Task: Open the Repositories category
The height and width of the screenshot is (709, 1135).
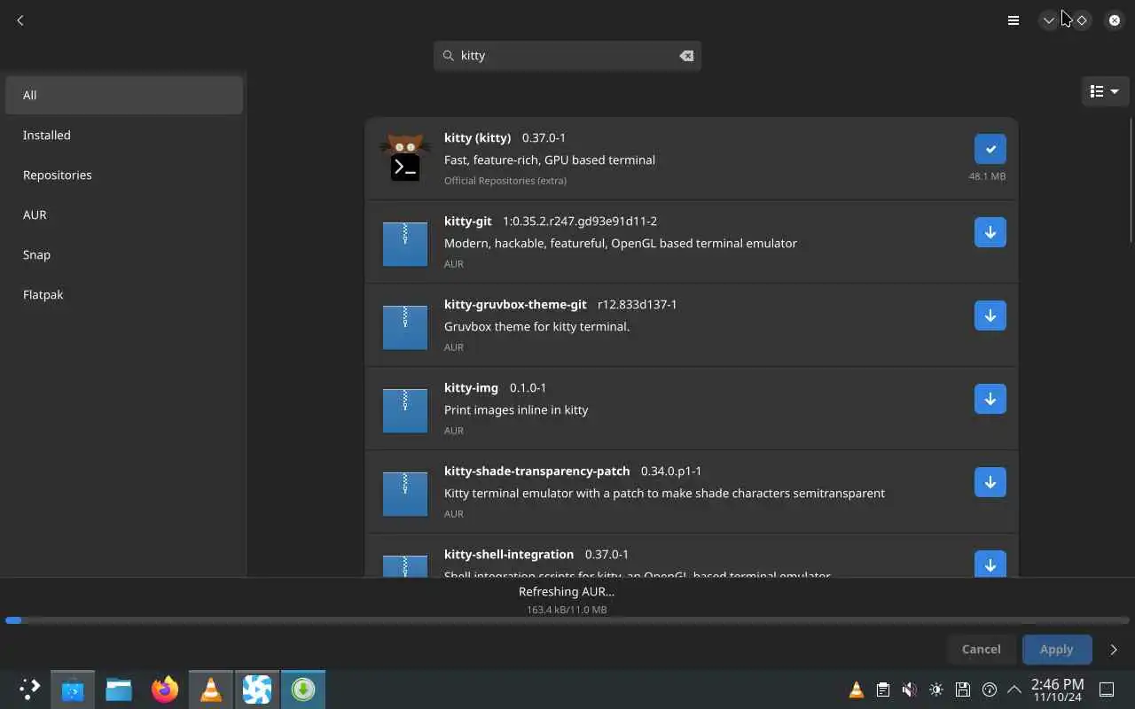Action: coord(124,175)
